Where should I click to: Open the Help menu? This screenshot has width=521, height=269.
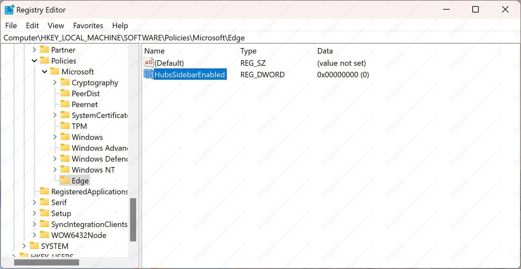[120, 26]
